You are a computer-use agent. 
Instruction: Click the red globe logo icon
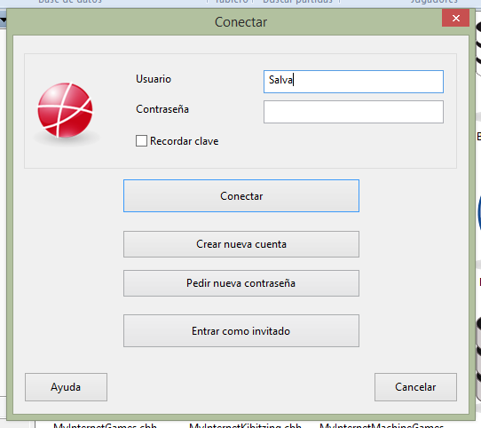[x=65, y=110]
